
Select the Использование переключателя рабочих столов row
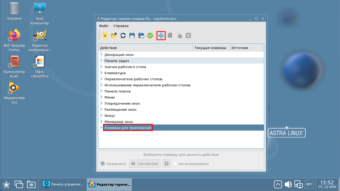click(x=181, y=85)
